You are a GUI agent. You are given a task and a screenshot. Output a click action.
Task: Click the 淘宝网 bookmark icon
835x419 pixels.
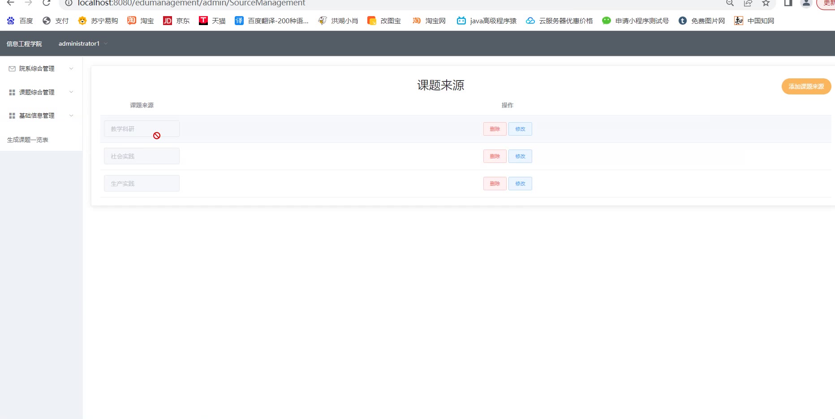pyautogui.click(x=417, y=21)
